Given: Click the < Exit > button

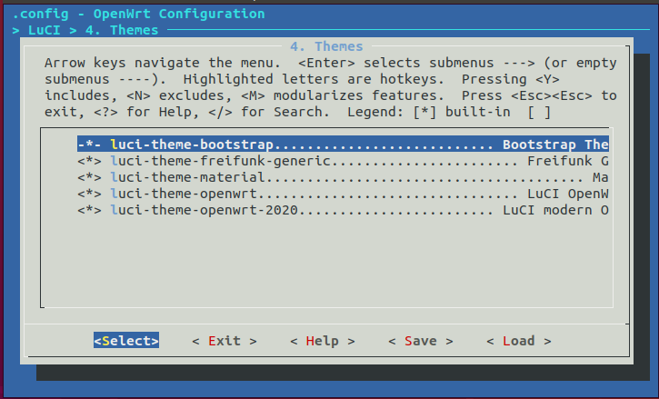Looking at the screenshot, I should [225, 341].
